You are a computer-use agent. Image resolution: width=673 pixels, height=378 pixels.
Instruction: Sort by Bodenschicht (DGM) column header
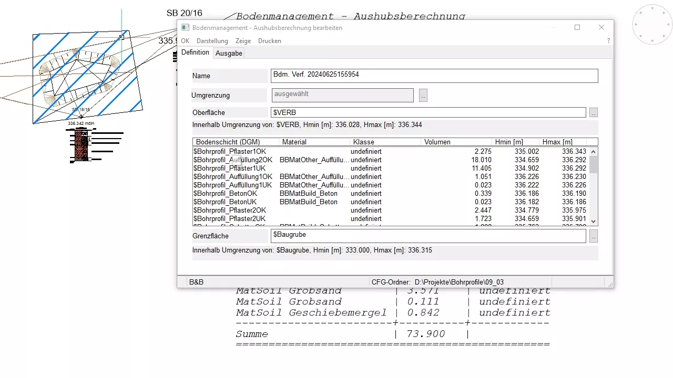click(236, 142)
